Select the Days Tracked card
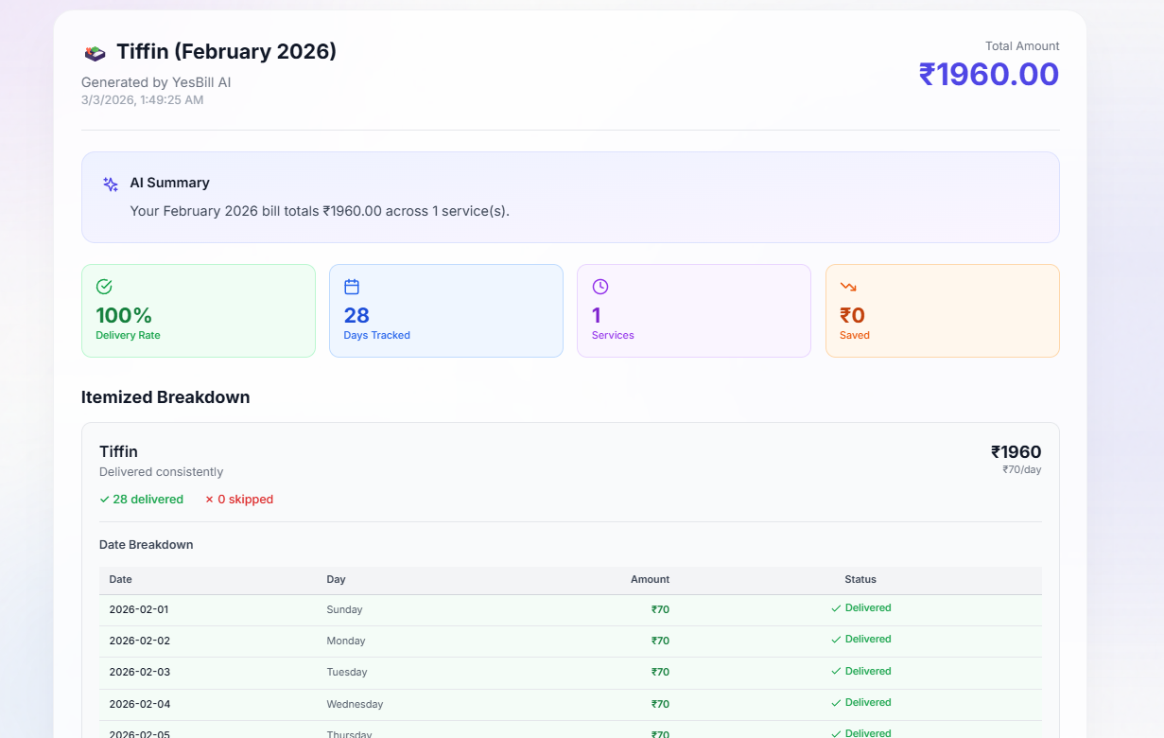Screen dimensions: 1164x738 point(446,310)
